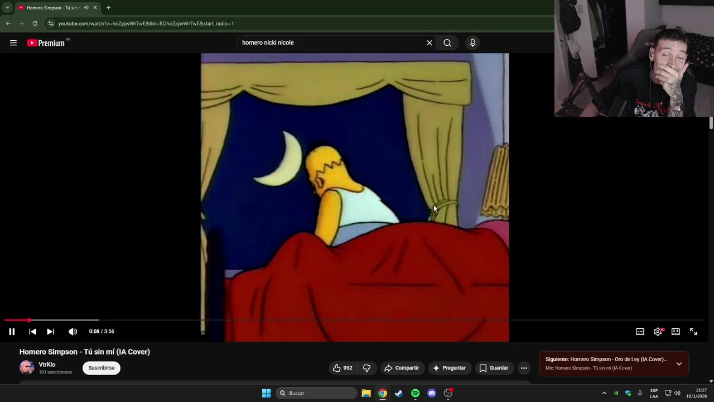Viewport: 714px width, 402px height.
Task: Dislike the video
Action: tap(366, 368)
